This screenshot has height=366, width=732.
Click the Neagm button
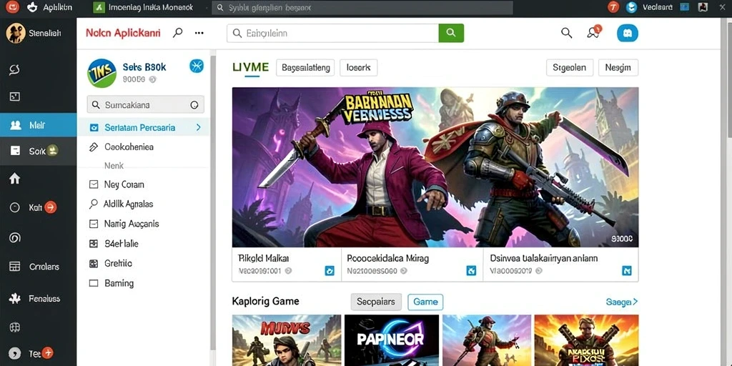[x=618, y=68]
